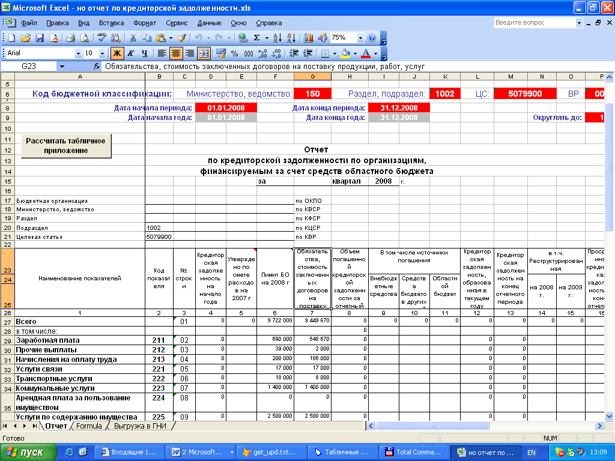The width and height of the screenshot is (615, 461).
Task: Open Excel Help question mark icon
Action: (x=372, y=38)
